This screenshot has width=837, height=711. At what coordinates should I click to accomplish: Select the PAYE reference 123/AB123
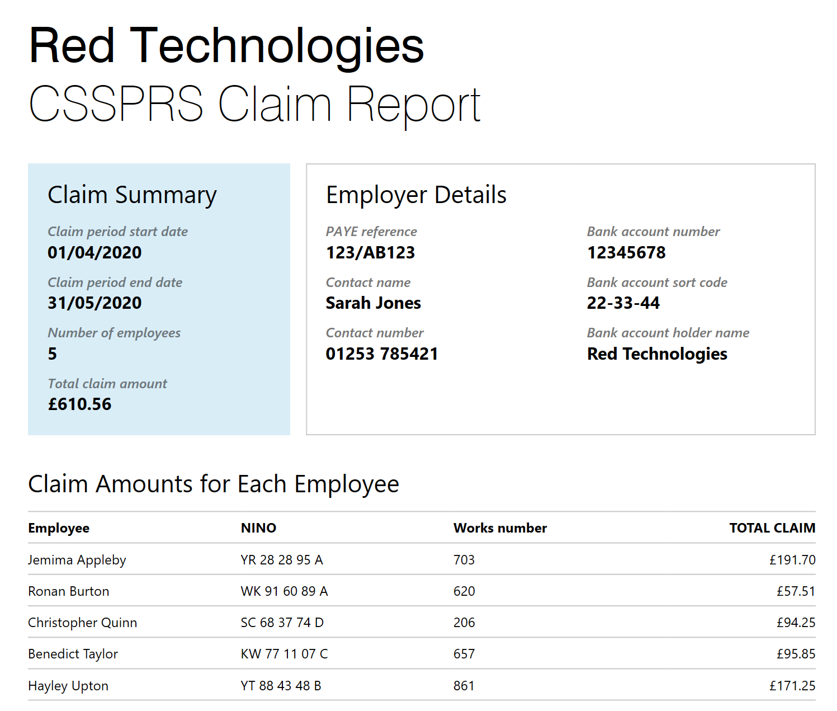pos(370,252)
